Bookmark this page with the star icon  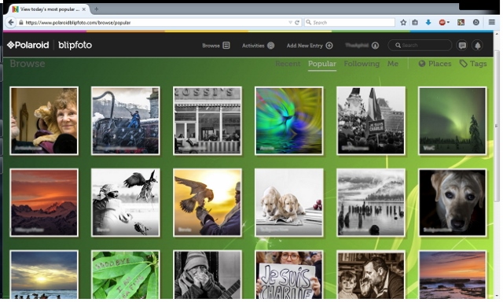pyautogui.click(x=403, y=23)
